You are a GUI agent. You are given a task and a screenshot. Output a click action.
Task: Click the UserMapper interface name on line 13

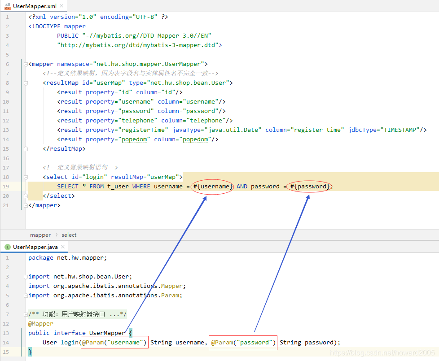point(107,333)
